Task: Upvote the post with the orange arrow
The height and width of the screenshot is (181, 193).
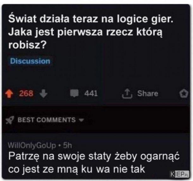Action: pos(9,93)
